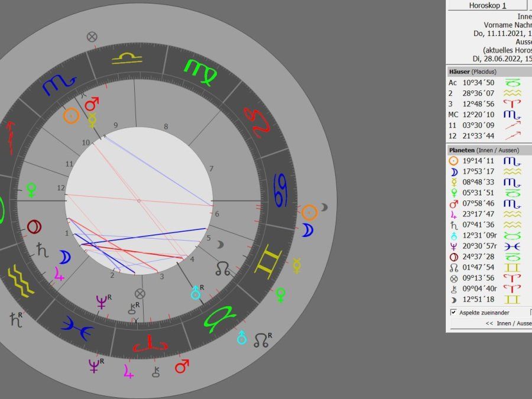This screenshot has height=399, width=532.
Task: Click house 2 value 28°36'07
Action: click(478, 93)
